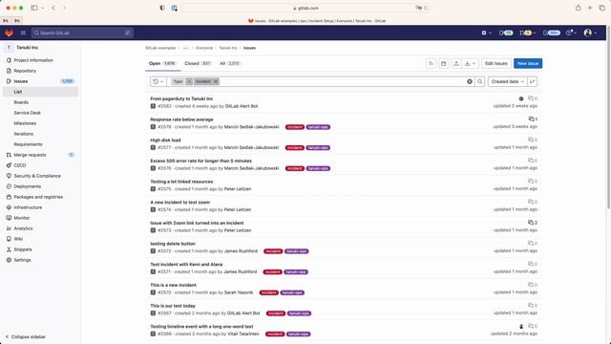The width and height of the screenshot is (611, 344).
Task: Open the assigned issues counter icon
Action: [x=506, y=33]
